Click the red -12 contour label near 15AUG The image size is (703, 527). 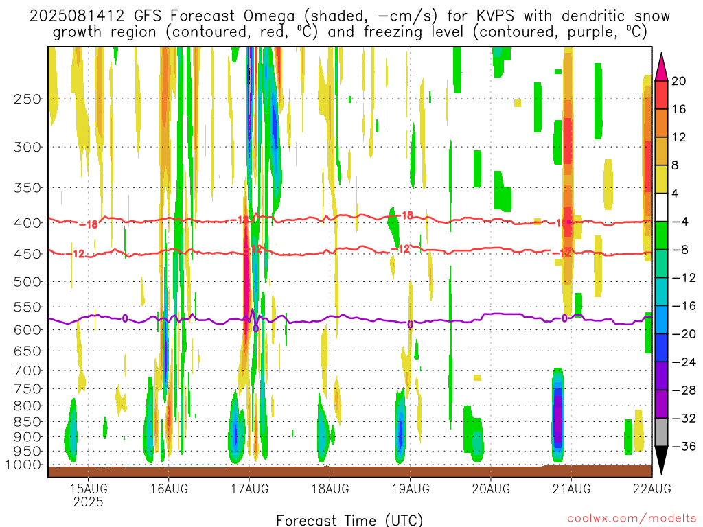[x=76, y=254]
